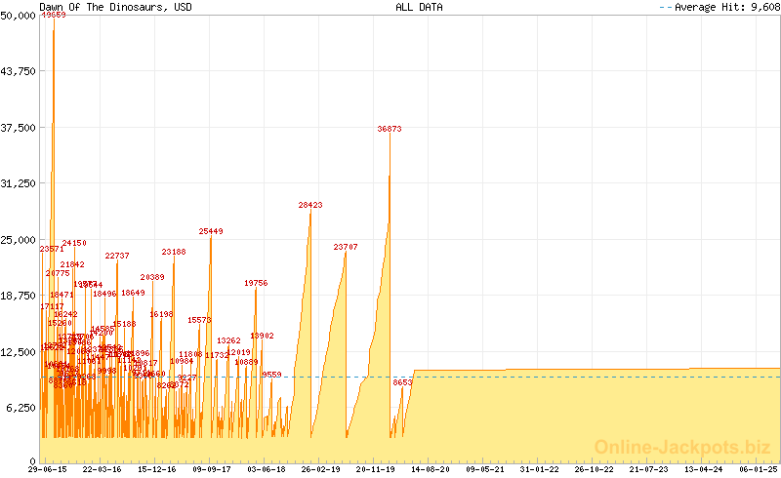Click the 14-08-20 x-axis date label
Screen dimensions: 781x478
[431, 469]
